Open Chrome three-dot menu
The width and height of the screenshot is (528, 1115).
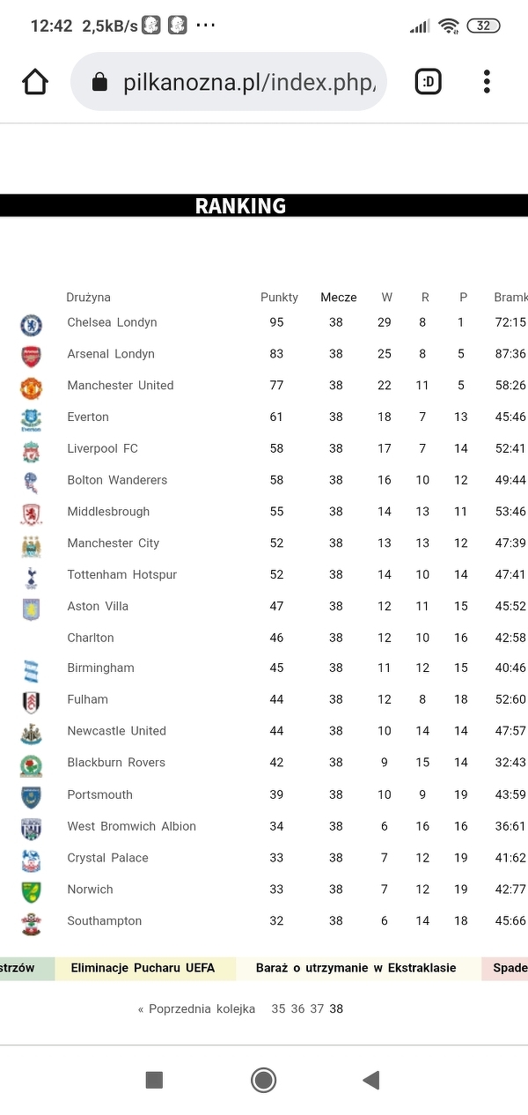pos(487,82)
